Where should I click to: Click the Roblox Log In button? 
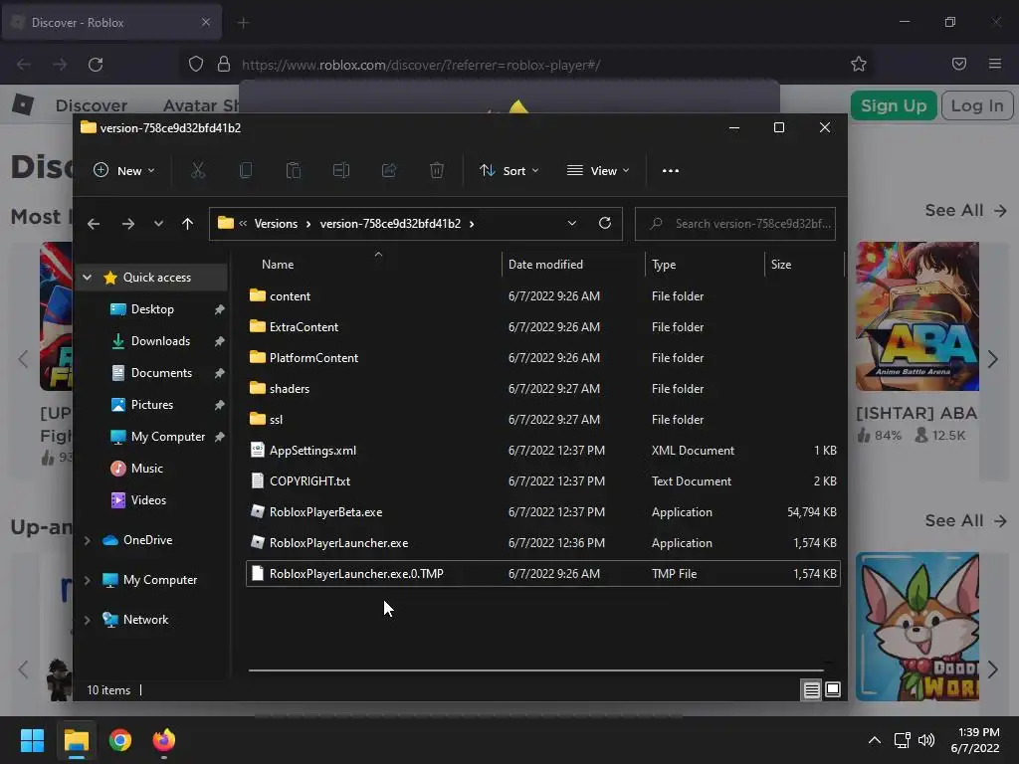pos(977,105)
